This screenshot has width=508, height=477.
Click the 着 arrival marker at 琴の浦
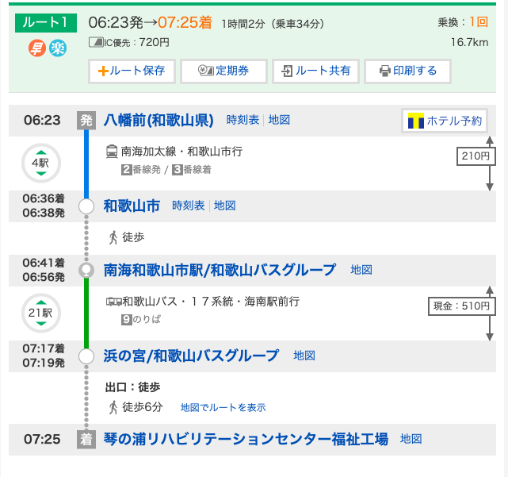click(86, 440)
